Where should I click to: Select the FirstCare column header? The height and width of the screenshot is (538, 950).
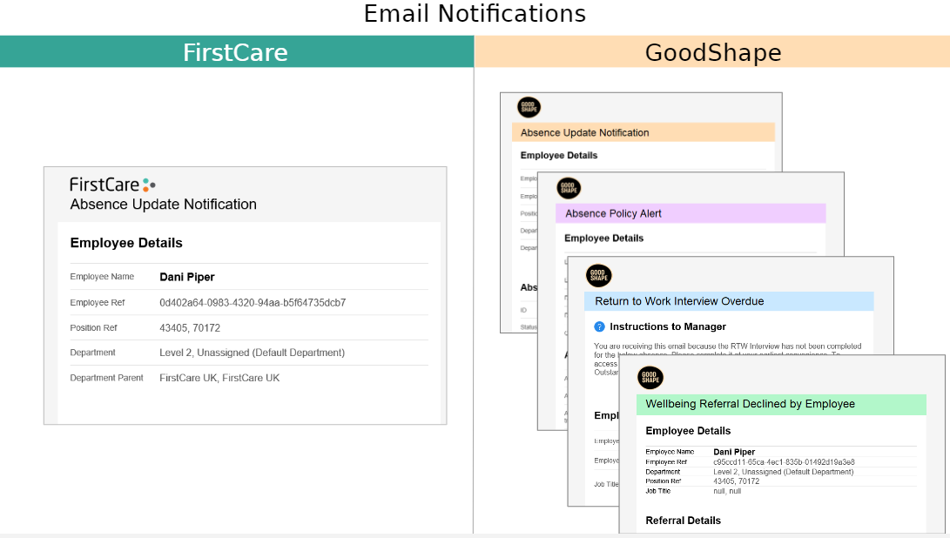pyautogui.click(x=236, y=51)
